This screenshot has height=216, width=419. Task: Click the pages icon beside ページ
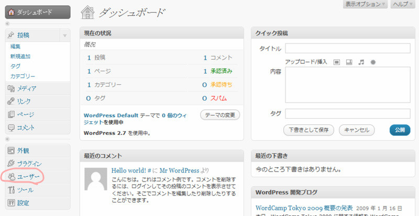pos(11,115)
